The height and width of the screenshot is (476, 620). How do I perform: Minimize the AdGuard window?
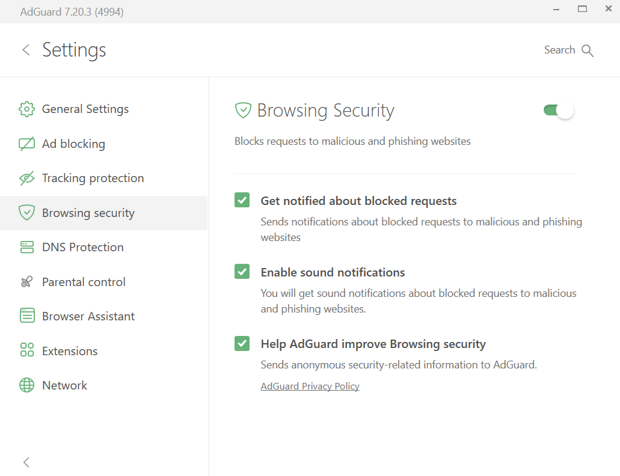click(556, 9)
